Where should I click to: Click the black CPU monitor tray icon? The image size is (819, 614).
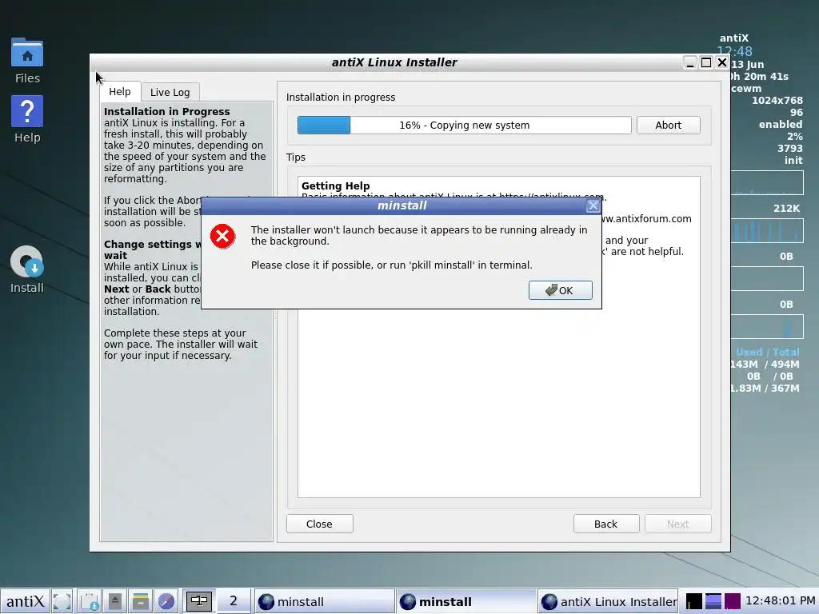693,601
